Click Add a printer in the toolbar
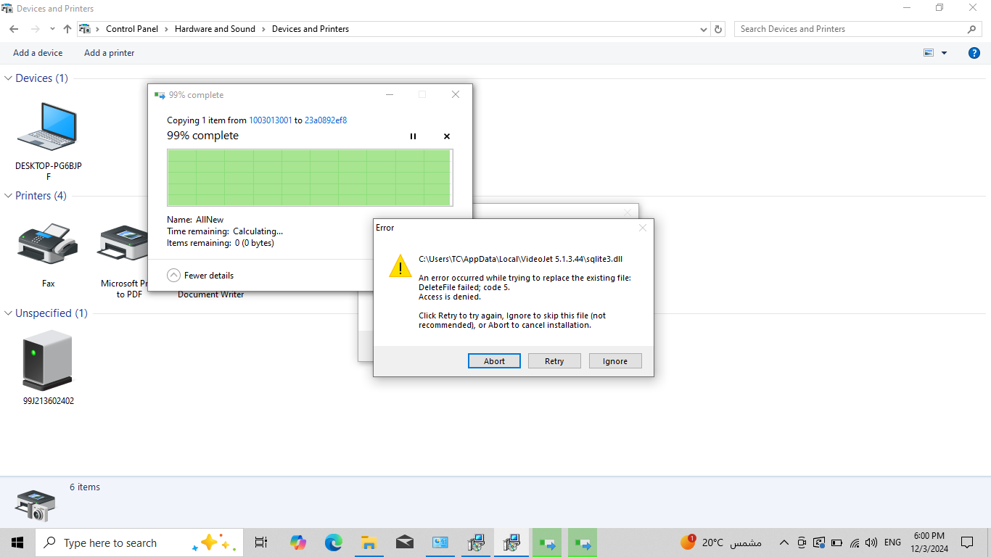Image resolution: width=991 pixels, height=557 pixels. 109,53
